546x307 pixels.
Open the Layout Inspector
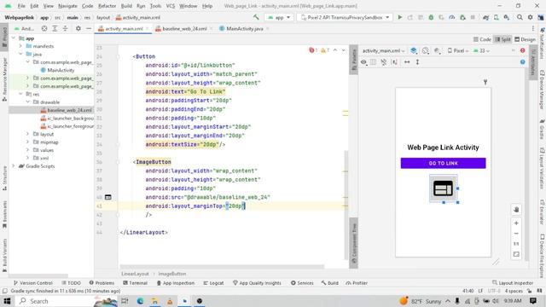pyautogui.click(x=513, y=283)
